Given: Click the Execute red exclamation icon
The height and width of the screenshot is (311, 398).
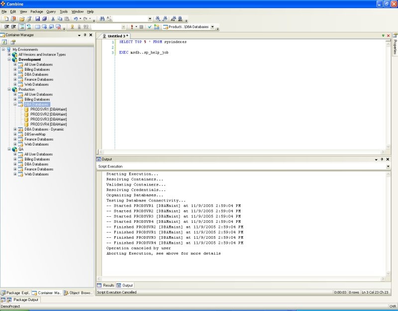Looking at the screenshot, I should 132,27.
